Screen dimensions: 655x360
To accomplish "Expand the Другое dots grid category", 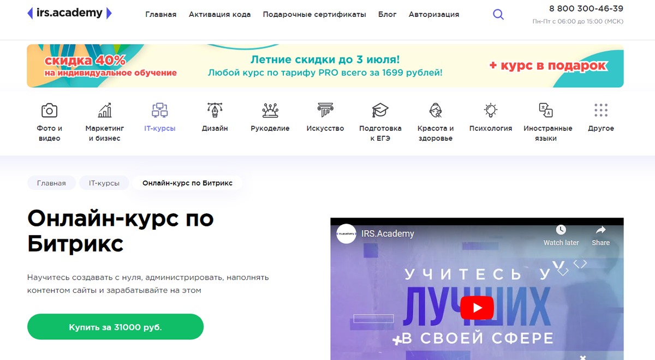I will (601, 111).
